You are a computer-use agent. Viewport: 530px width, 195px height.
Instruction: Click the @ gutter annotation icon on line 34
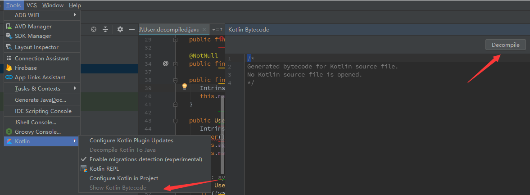pos(166,63)
